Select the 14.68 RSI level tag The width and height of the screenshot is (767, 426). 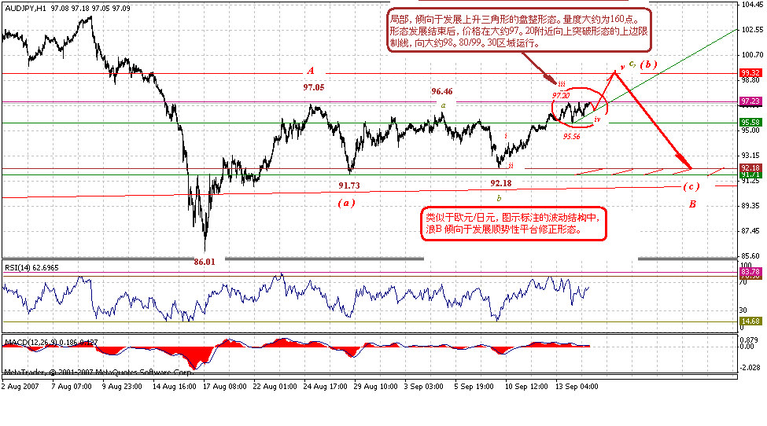click(750, 321)
